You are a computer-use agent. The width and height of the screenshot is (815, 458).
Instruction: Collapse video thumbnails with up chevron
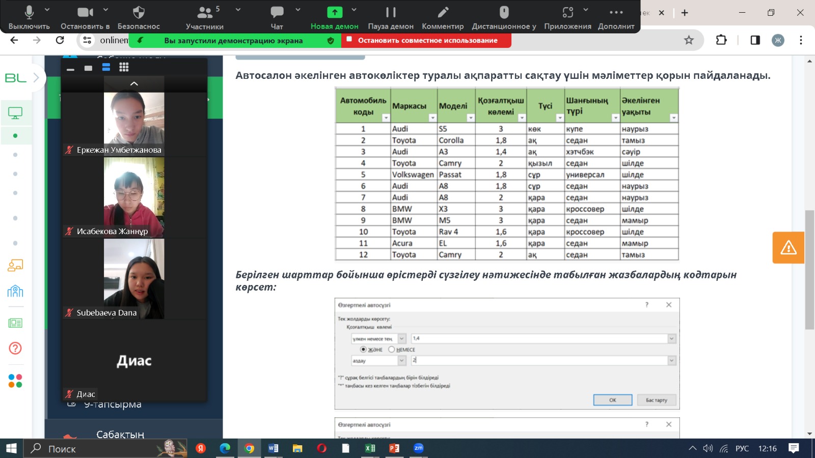tap(134, 83)
